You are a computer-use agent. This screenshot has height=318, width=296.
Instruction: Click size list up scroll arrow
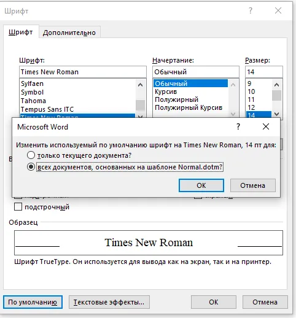point(276,85)
